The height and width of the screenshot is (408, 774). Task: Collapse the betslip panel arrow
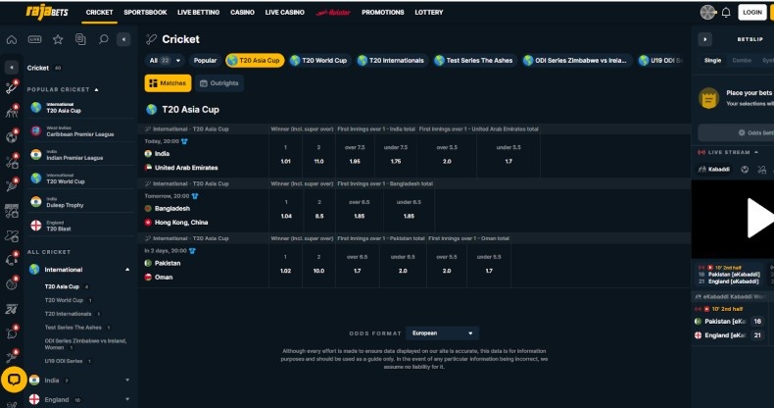tap(704, 39)
